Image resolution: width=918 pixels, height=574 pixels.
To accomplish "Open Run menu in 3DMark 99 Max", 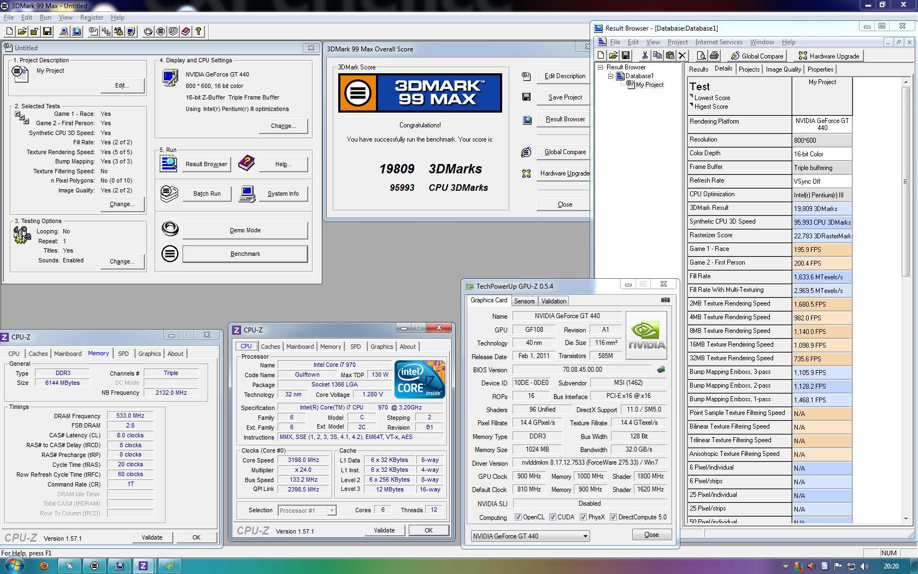I will [45, 17].
